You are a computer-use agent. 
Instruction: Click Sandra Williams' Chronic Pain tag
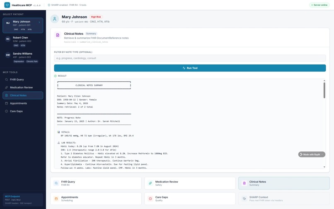click(32, 61)
